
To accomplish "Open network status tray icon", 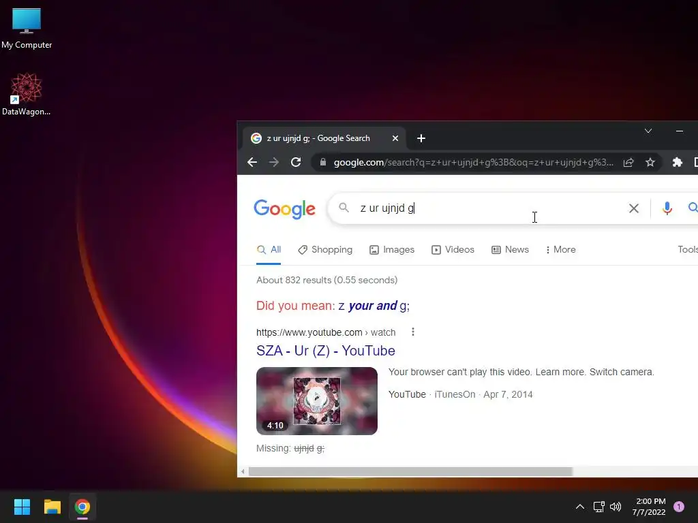I will [x=598, y=507].
